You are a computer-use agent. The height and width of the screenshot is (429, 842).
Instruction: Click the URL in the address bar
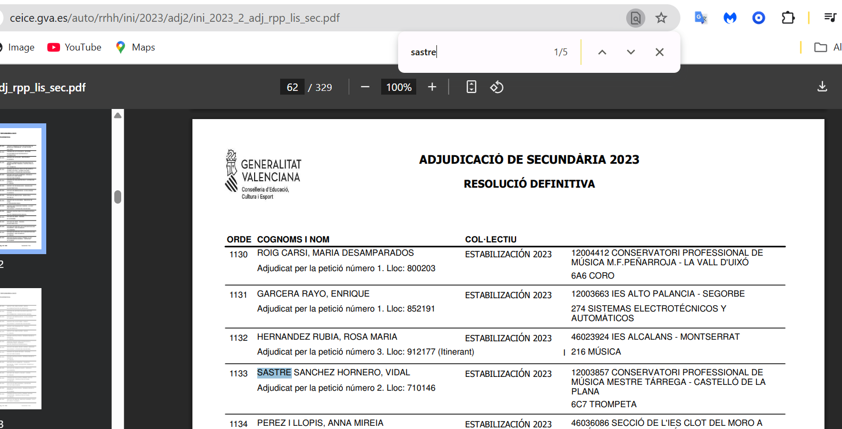tap(175, 18)
